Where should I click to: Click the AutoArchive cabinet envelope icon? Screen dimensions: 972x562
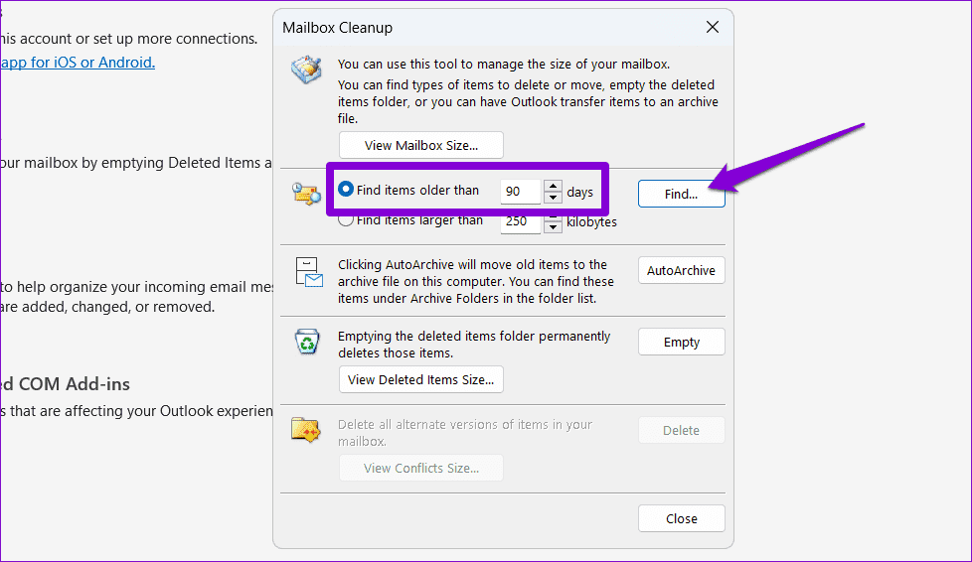(x=309, y=273)
